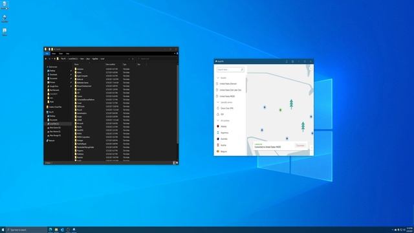Click the Local Disk (C:) breadcrumb in the address bar
The image size is (414, 233).
[x=73, y=59]
